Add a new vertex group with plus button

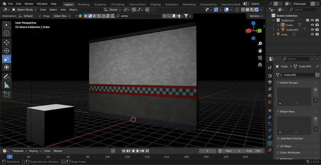click(315, 90)
